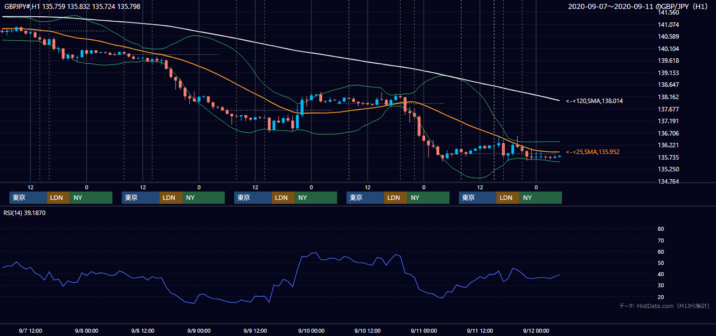716x336 pixels.
Task: Click price axis value 138.647
Action: (668, 85)
